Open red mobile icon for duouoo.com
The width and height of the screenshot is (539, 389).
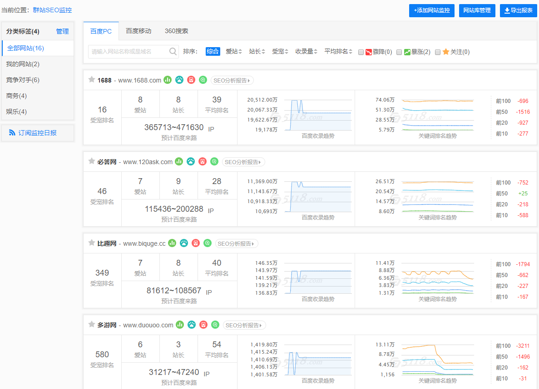(203, 324)
